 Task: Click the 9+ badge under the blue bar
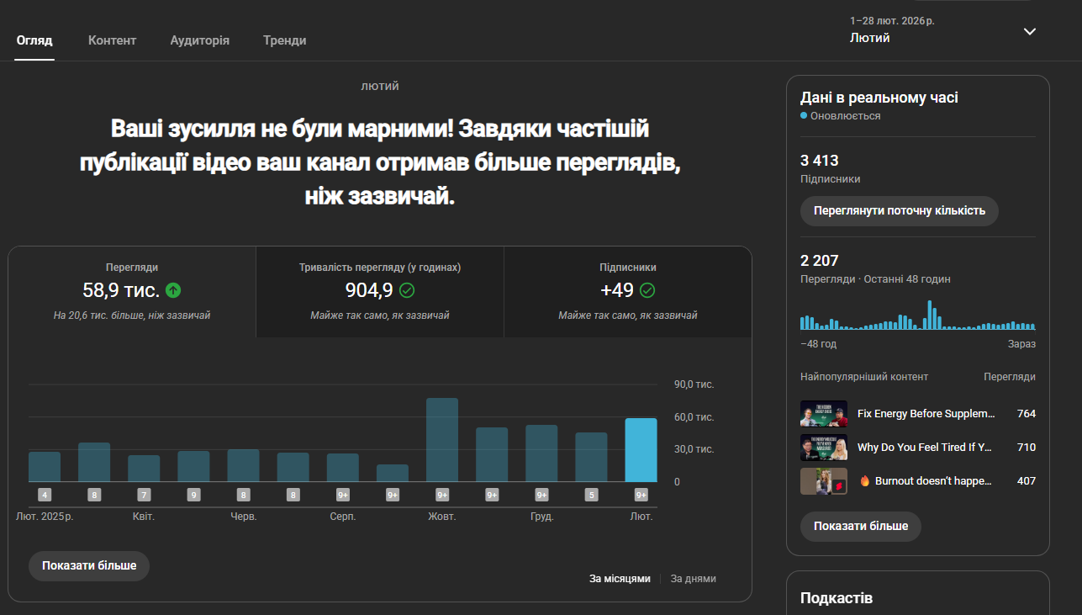[x=641, y=495]
